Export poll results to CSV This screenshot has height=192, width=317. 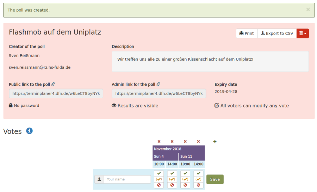point(277,33)
